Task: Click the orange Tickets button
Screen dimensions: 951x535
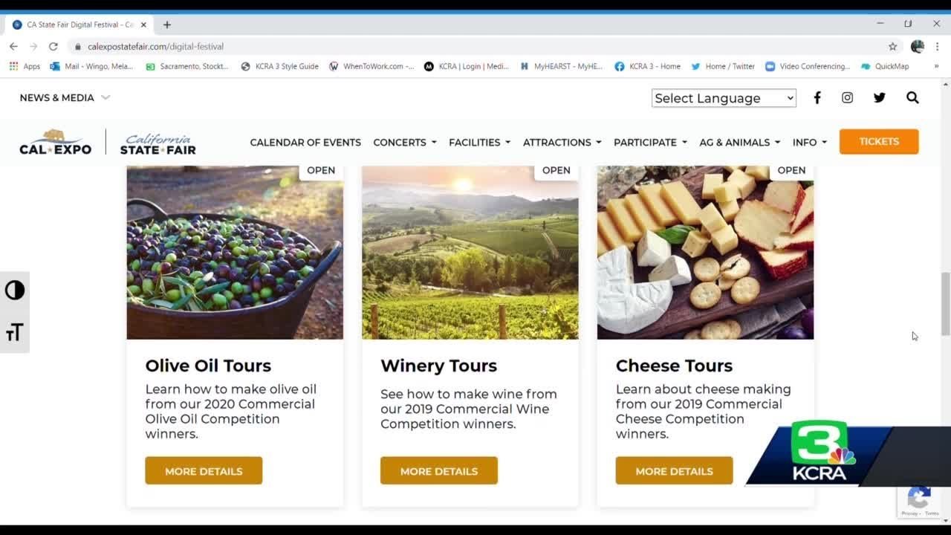Action: click(x=879, y=141)
